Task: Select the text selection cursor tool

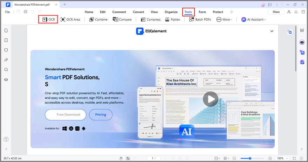Action: tap(128, 158)
